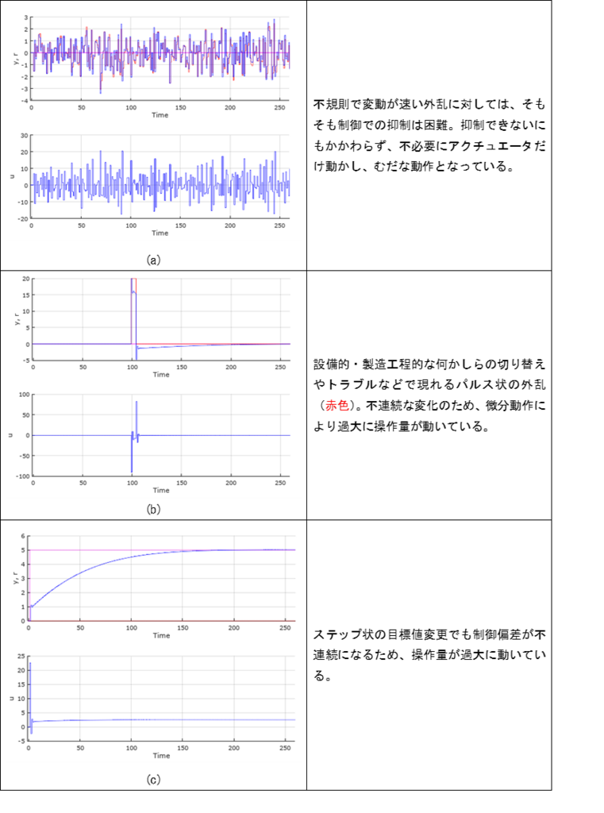
Task: Click the noisy y,r plot above caption (a)
Action: click(x=152, y=67)
